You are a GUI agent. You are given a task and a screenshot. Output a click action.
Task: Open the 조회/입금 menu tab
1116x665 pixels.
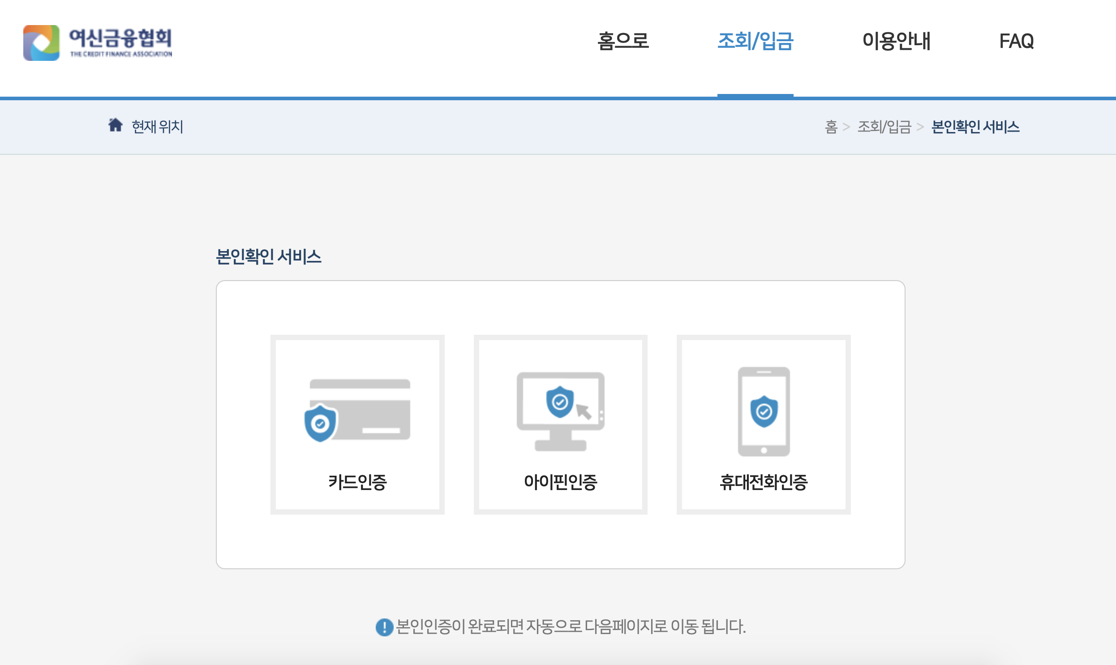point(755,41)
